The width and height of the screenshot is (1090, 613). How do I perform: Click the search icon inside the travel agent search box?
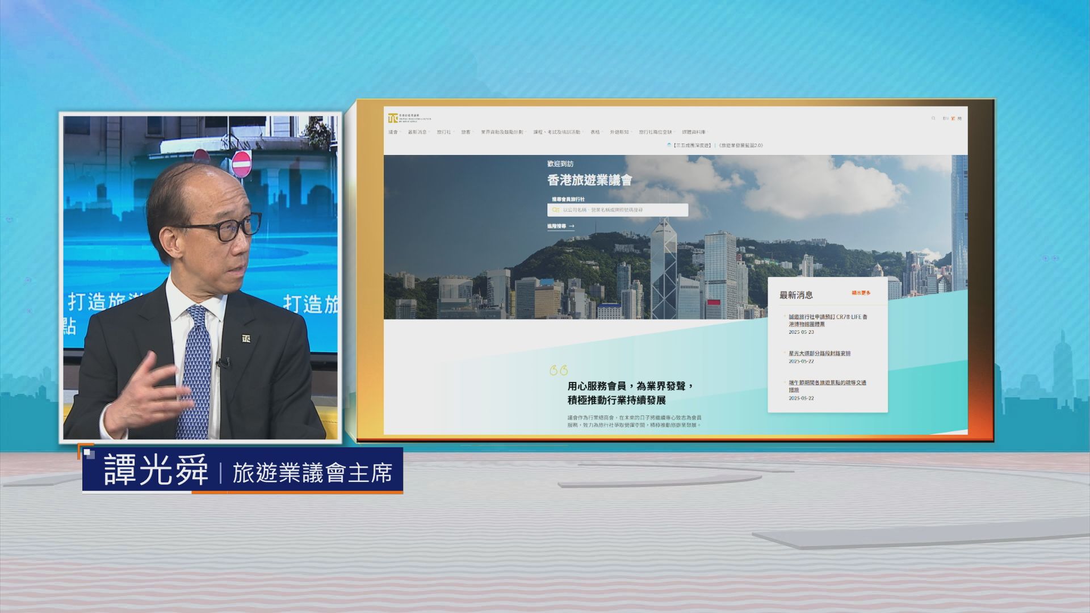pos(555,210)
